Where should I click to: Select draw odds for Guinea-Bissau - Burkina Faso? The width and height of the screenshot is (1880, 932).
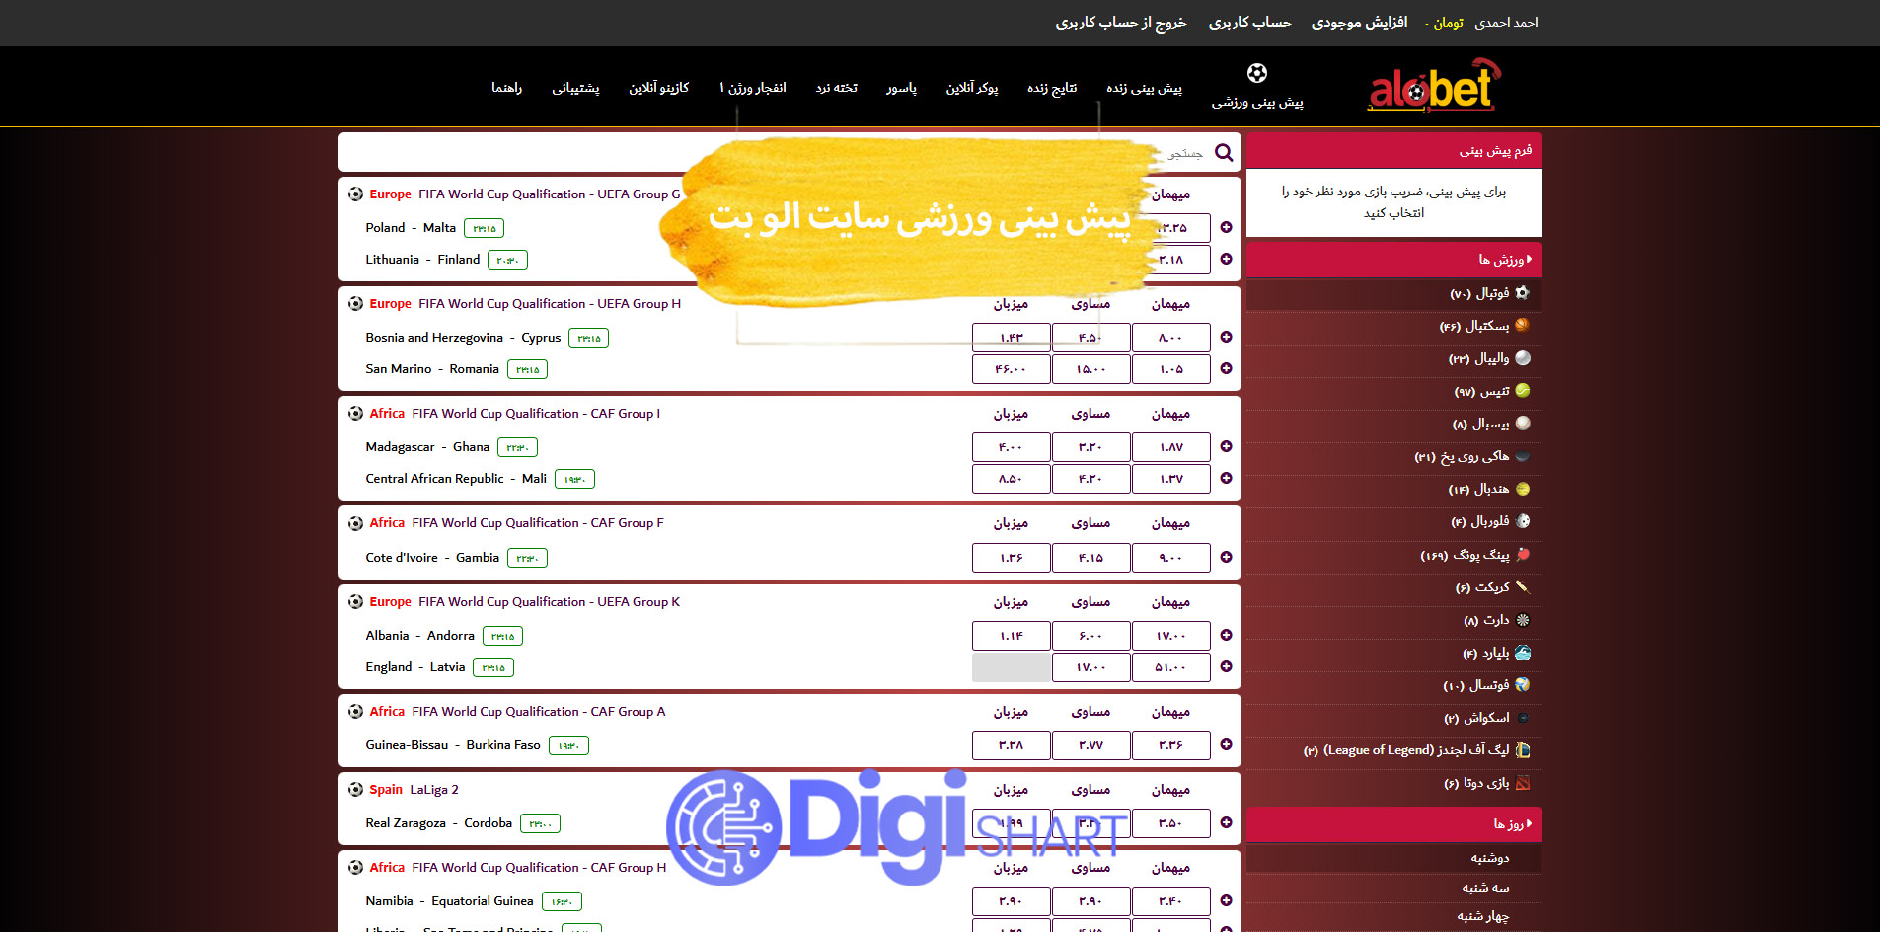1090,745
